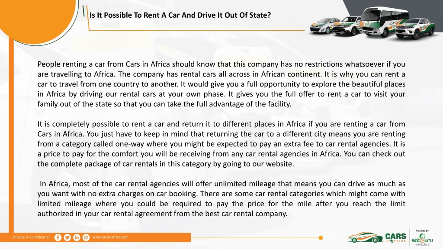Click the CARS IN AFRICA brand text

[395, 238]
